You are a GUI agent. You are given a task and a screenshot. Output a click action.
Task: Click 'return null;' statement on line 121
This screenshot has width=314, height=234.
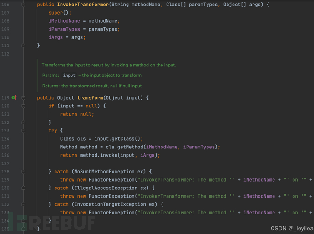pyautogui.click(x=77, y=114)
